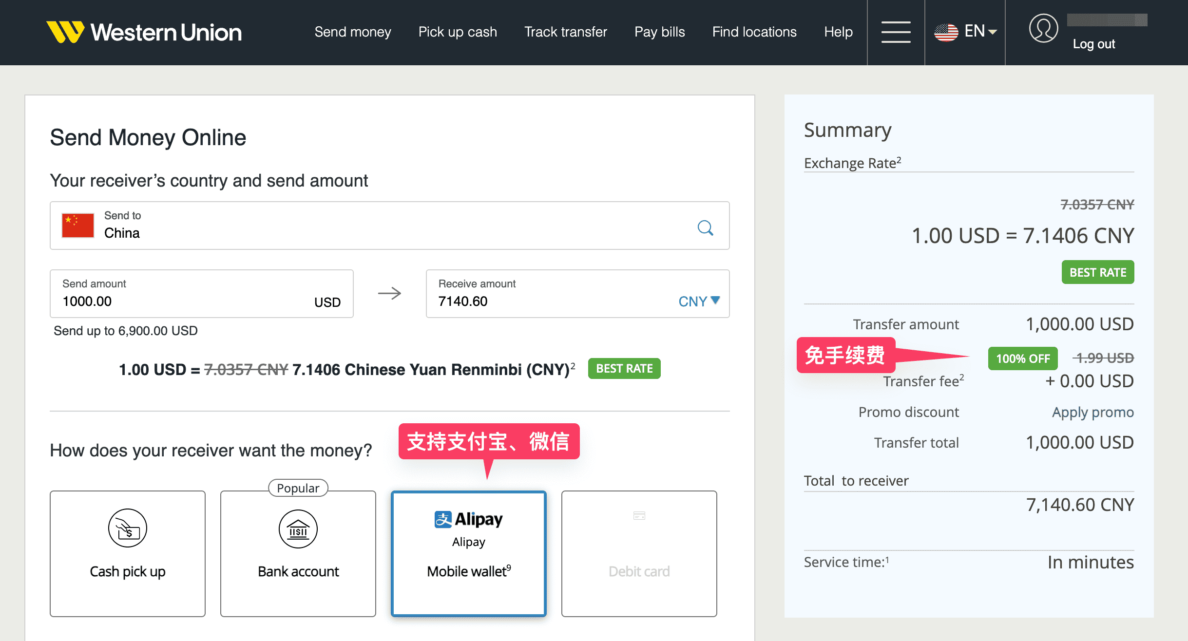Select Alipay Mobile wallet option
Image resolution: width=1188 pixels, height=641 pixels.
click(x=468, y=553)
